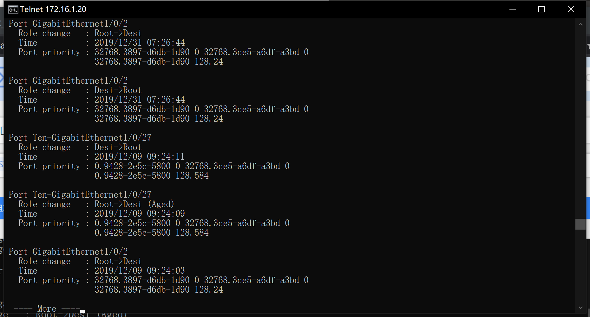The width and height of the screenshot is (590, 317).
Task: Click the first Port GigabitEthernet1/0/2 heading
Action: tap(68, 24)
